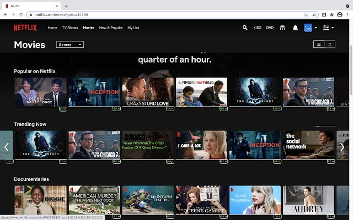This screenshot has height=220, width=353.
Task: Click the red extension icon in toolbar
Action: [324, 15]
